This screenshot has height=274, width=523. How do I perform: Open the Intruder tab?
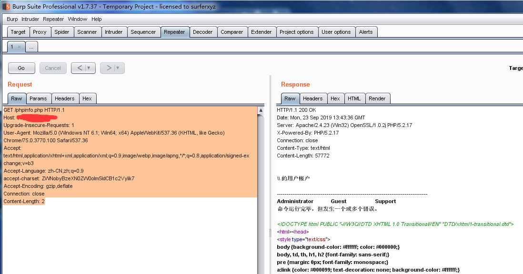pyautogui.click(x=115, y=31)
